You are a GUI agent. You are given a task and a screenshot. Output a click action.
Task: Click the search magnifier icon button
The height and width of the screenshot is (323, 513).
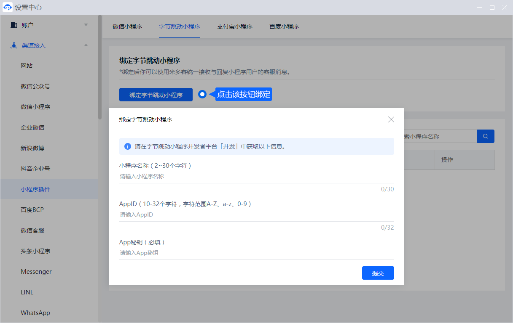[x=486, y=136]
